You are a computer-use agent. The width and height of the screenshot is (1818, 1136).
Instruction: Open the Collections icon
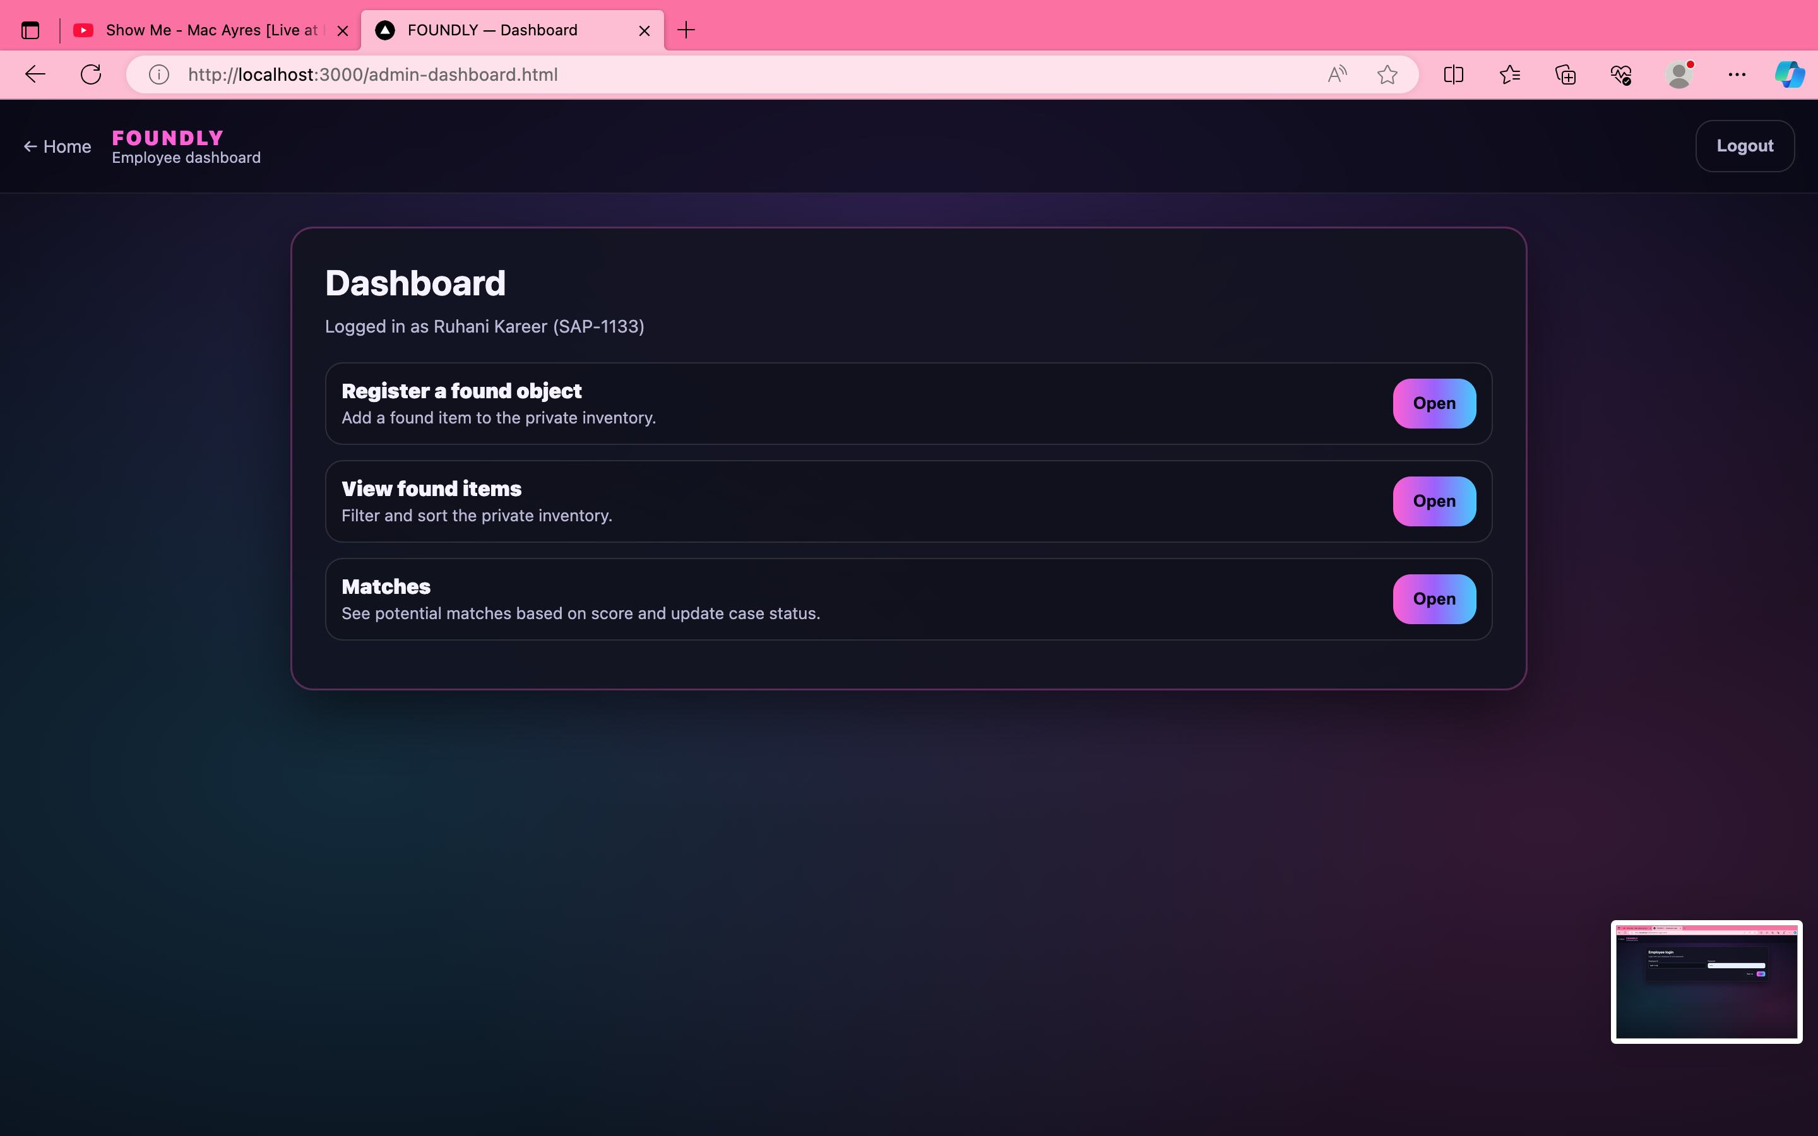click(x=1565, y=74)
